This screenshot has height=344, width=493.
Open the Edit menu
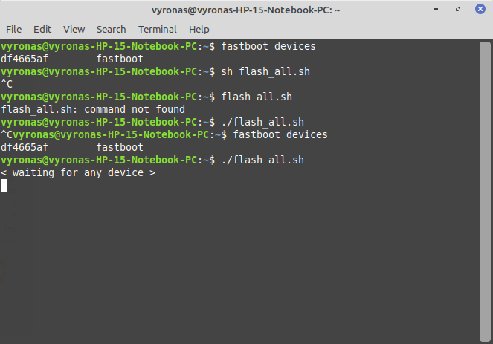(x=42, y=29)
